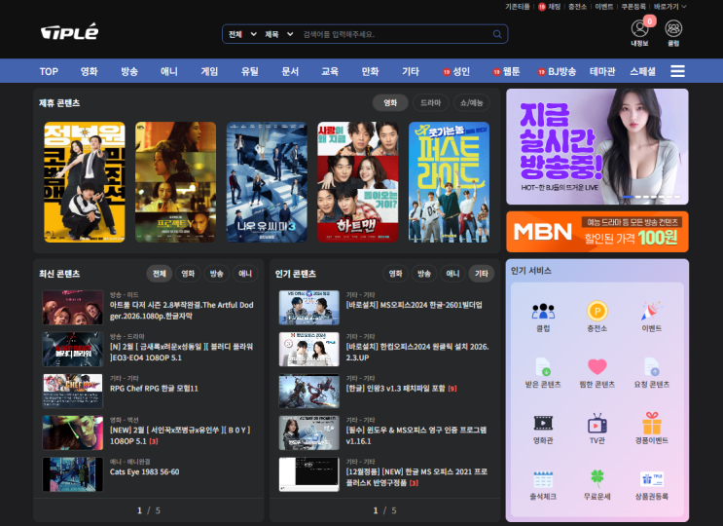This screenshot has width=723, height=526.
Task: Select 게임 in navigation bar
Action: tap(209, 71)
